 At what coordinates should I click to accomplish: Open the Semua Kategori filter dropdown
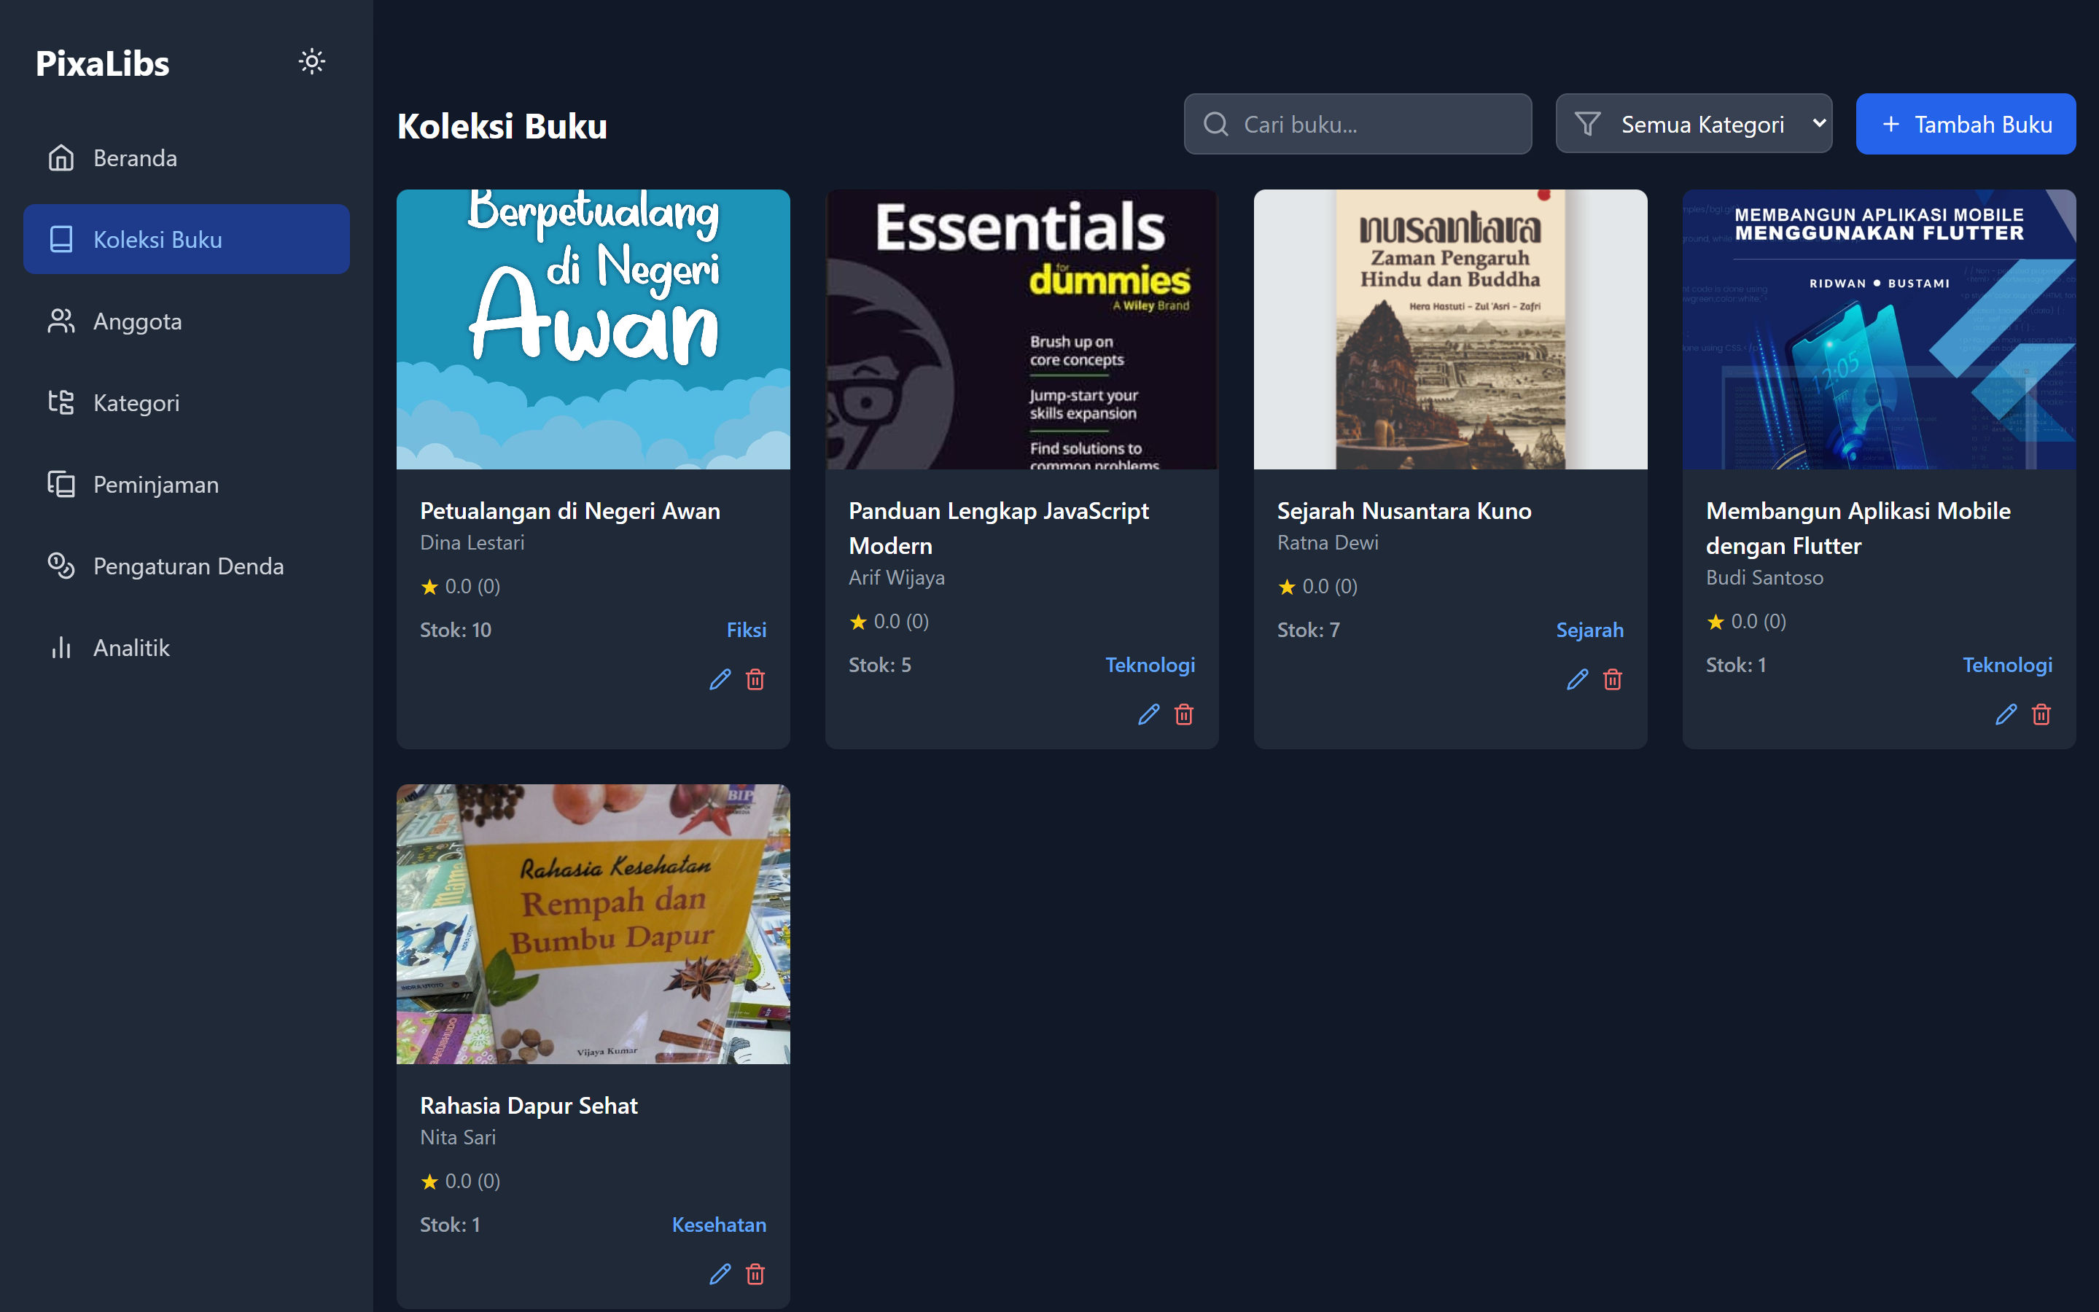click(1693, 124)
